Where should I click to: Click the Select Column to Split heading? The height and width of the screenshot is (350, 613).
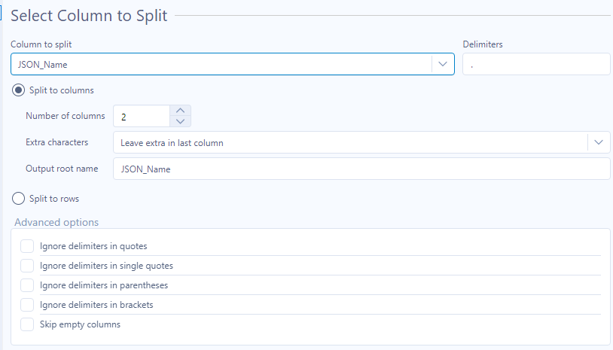pyautogui.click(x=89, y=15)
